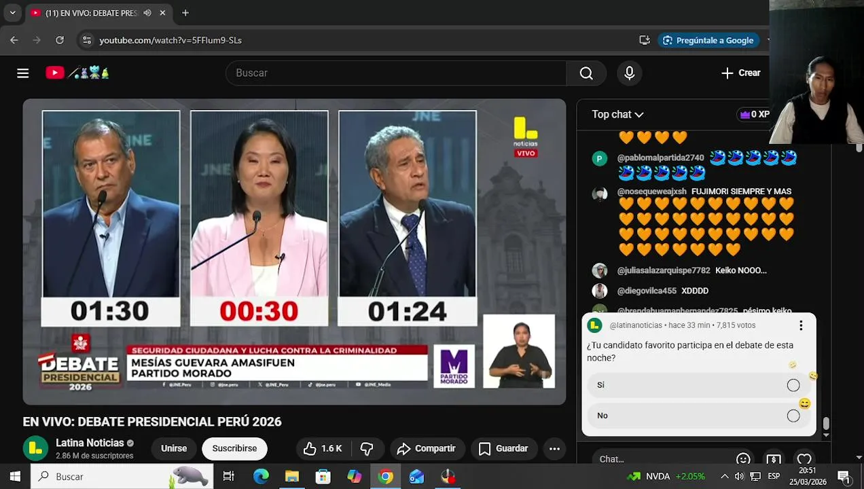Open site information icon in address bar
The image size is (864, 489).
coord(86,40)
